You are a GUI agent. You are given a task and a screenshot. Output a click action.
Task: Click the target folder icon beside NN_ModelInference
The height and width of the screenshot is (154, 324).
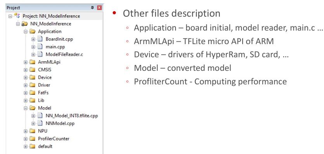point(25,24)
